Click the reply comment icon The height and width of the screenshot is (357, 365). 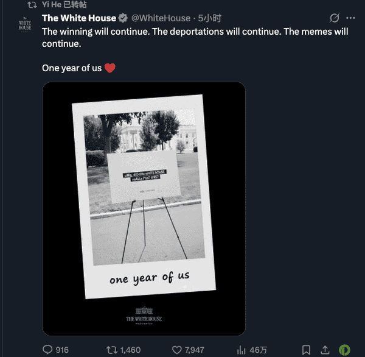pyautogui.click(x=47, y=350)
